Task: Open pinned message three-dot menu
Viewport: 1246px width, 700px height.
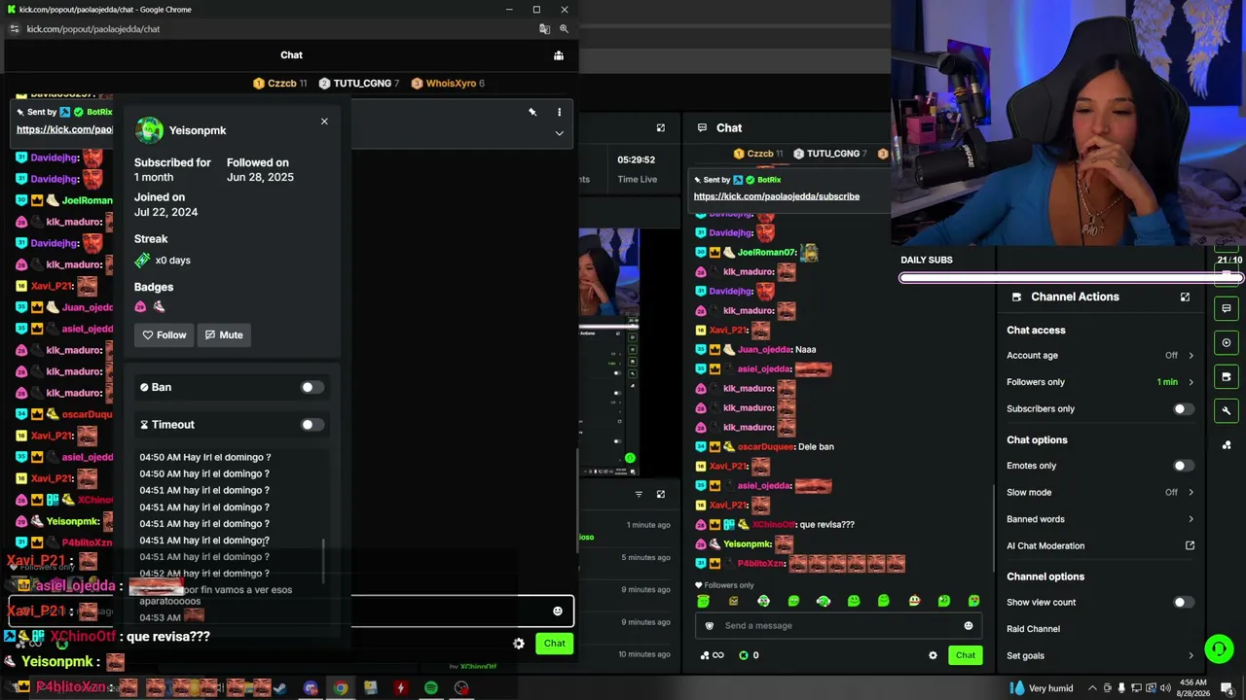Action: pos(559,112)
